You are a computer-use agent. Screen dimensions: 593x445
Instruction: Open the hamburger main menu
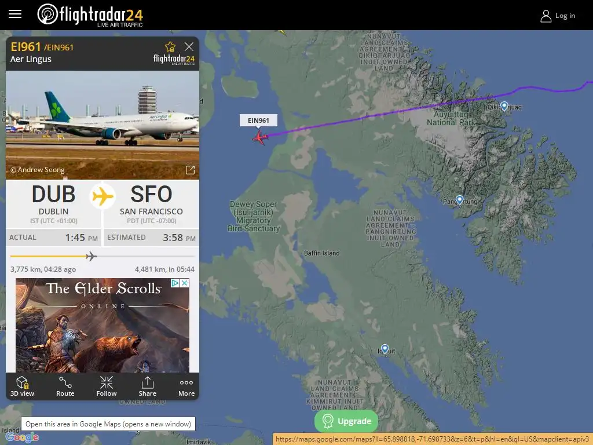(x=15, y=14)
